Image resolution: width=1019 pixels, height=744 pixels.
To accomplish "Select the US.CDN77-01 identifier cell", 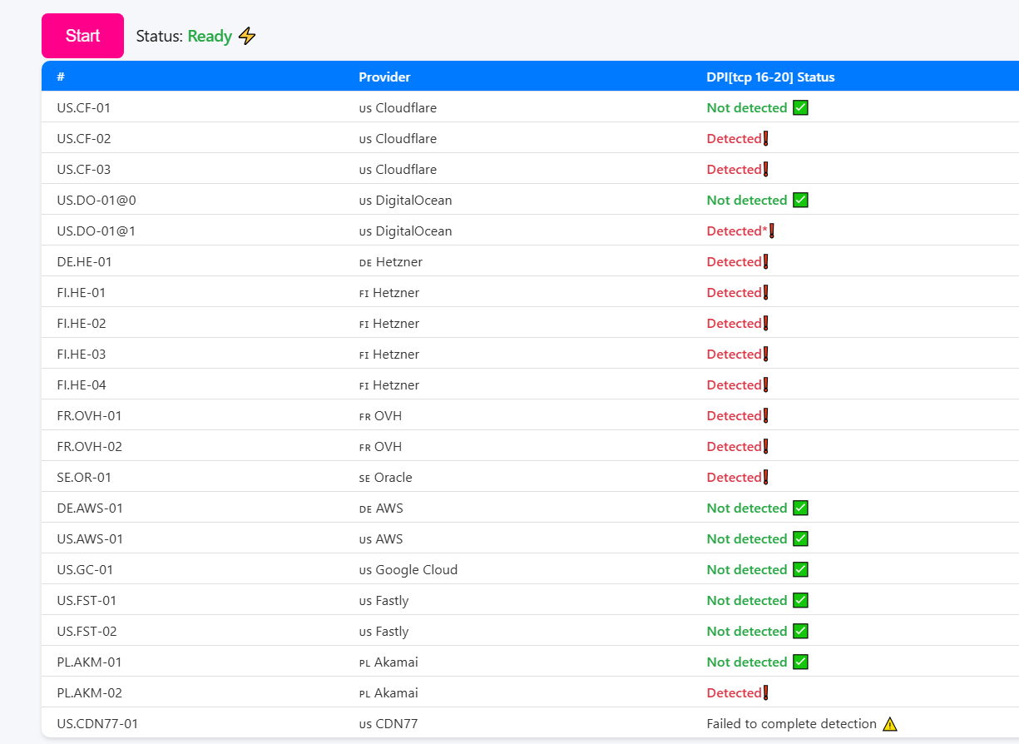I will tap(97, 723).
